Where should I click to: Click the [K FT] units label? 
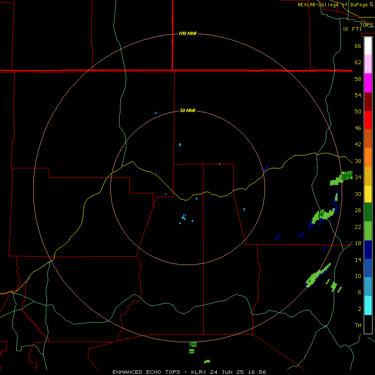[352, 29]
